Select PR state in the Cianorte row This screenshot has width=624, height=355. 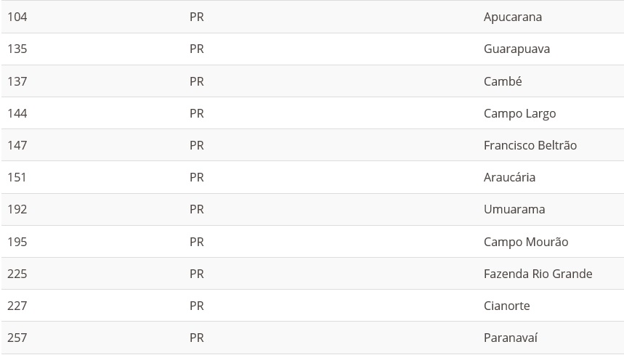[x=196, y=306]
